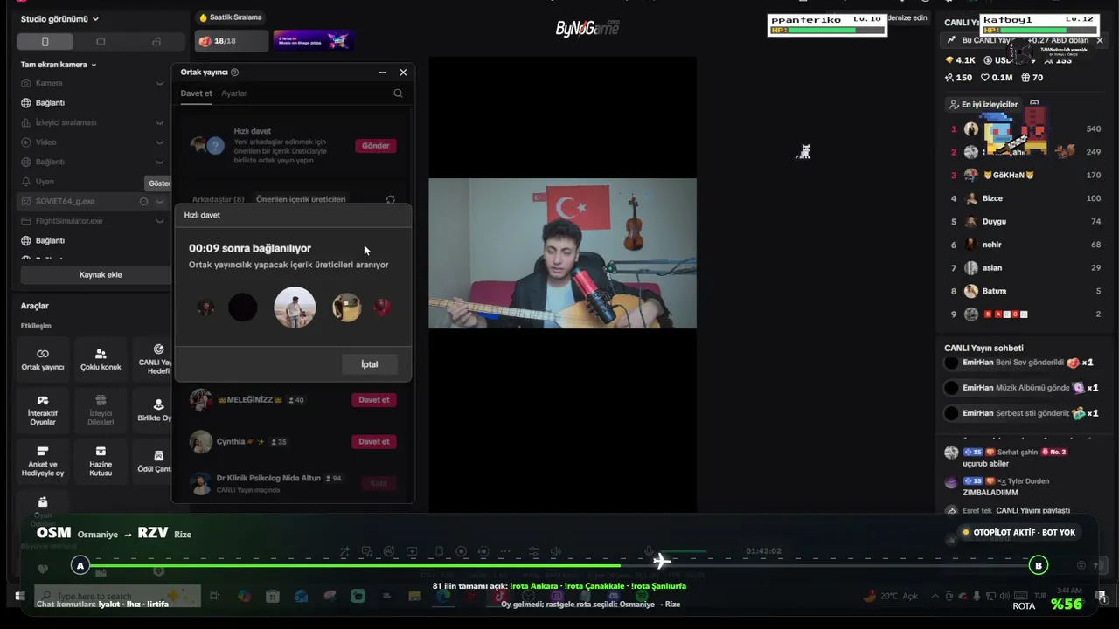Open the En iyi izleyiciler list
This screenshot has height=629, width=1119.
tap(984, 105)
